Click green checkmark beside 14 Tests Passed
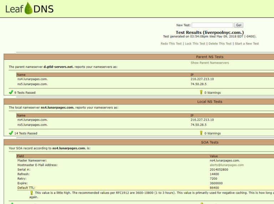Viewport: 274px width, 204px height. pyautogui.click(x=11, y=133)
